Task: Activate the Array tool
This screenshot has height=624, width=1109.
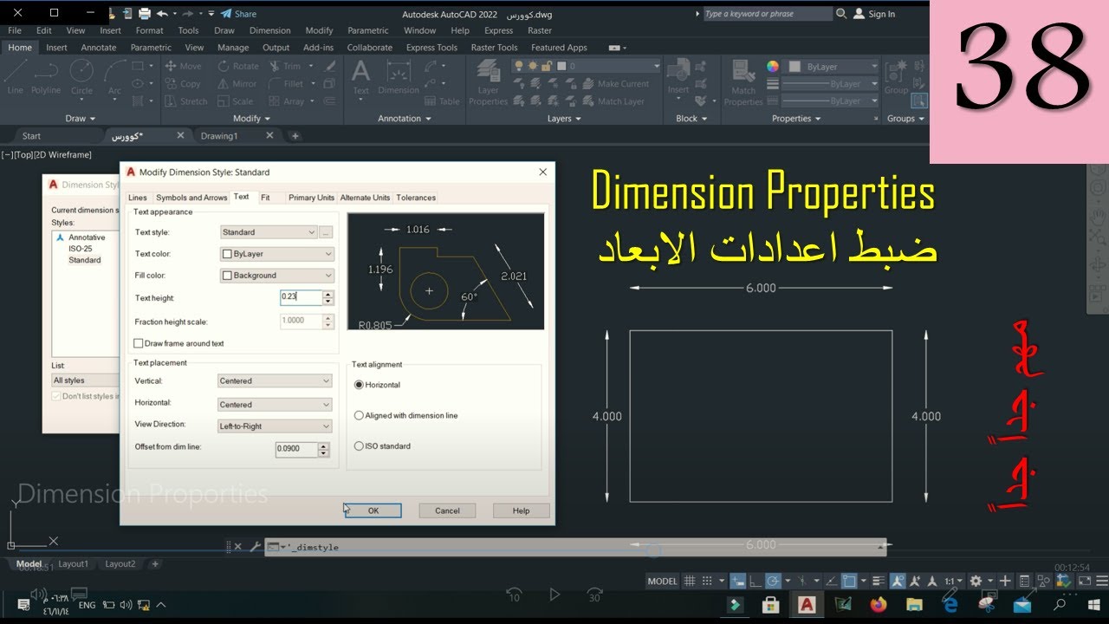Action: 287,101
